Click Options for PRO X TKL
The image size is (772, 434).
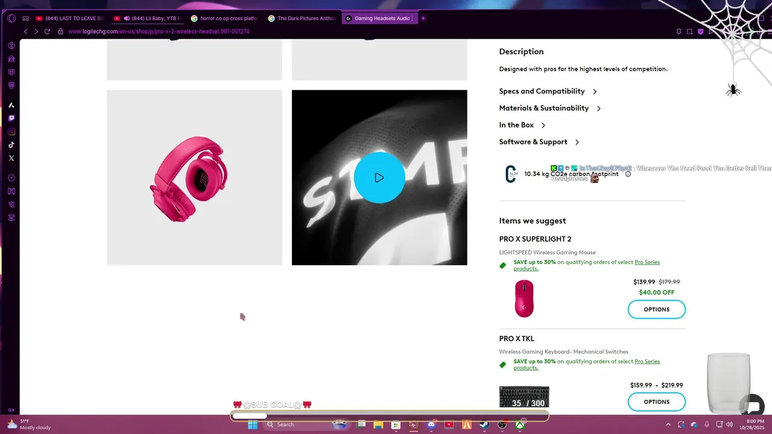656,401
